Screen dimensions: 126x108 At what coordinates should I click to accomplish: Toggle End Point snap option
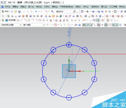88,25
